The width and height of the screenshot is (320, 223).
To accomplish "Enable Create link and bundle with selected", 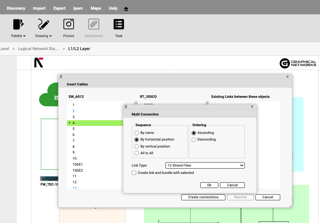I will tap(134, 173).
